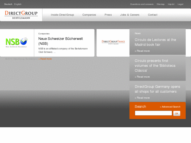
Task: Click the Companies category label
Action: 44,34
